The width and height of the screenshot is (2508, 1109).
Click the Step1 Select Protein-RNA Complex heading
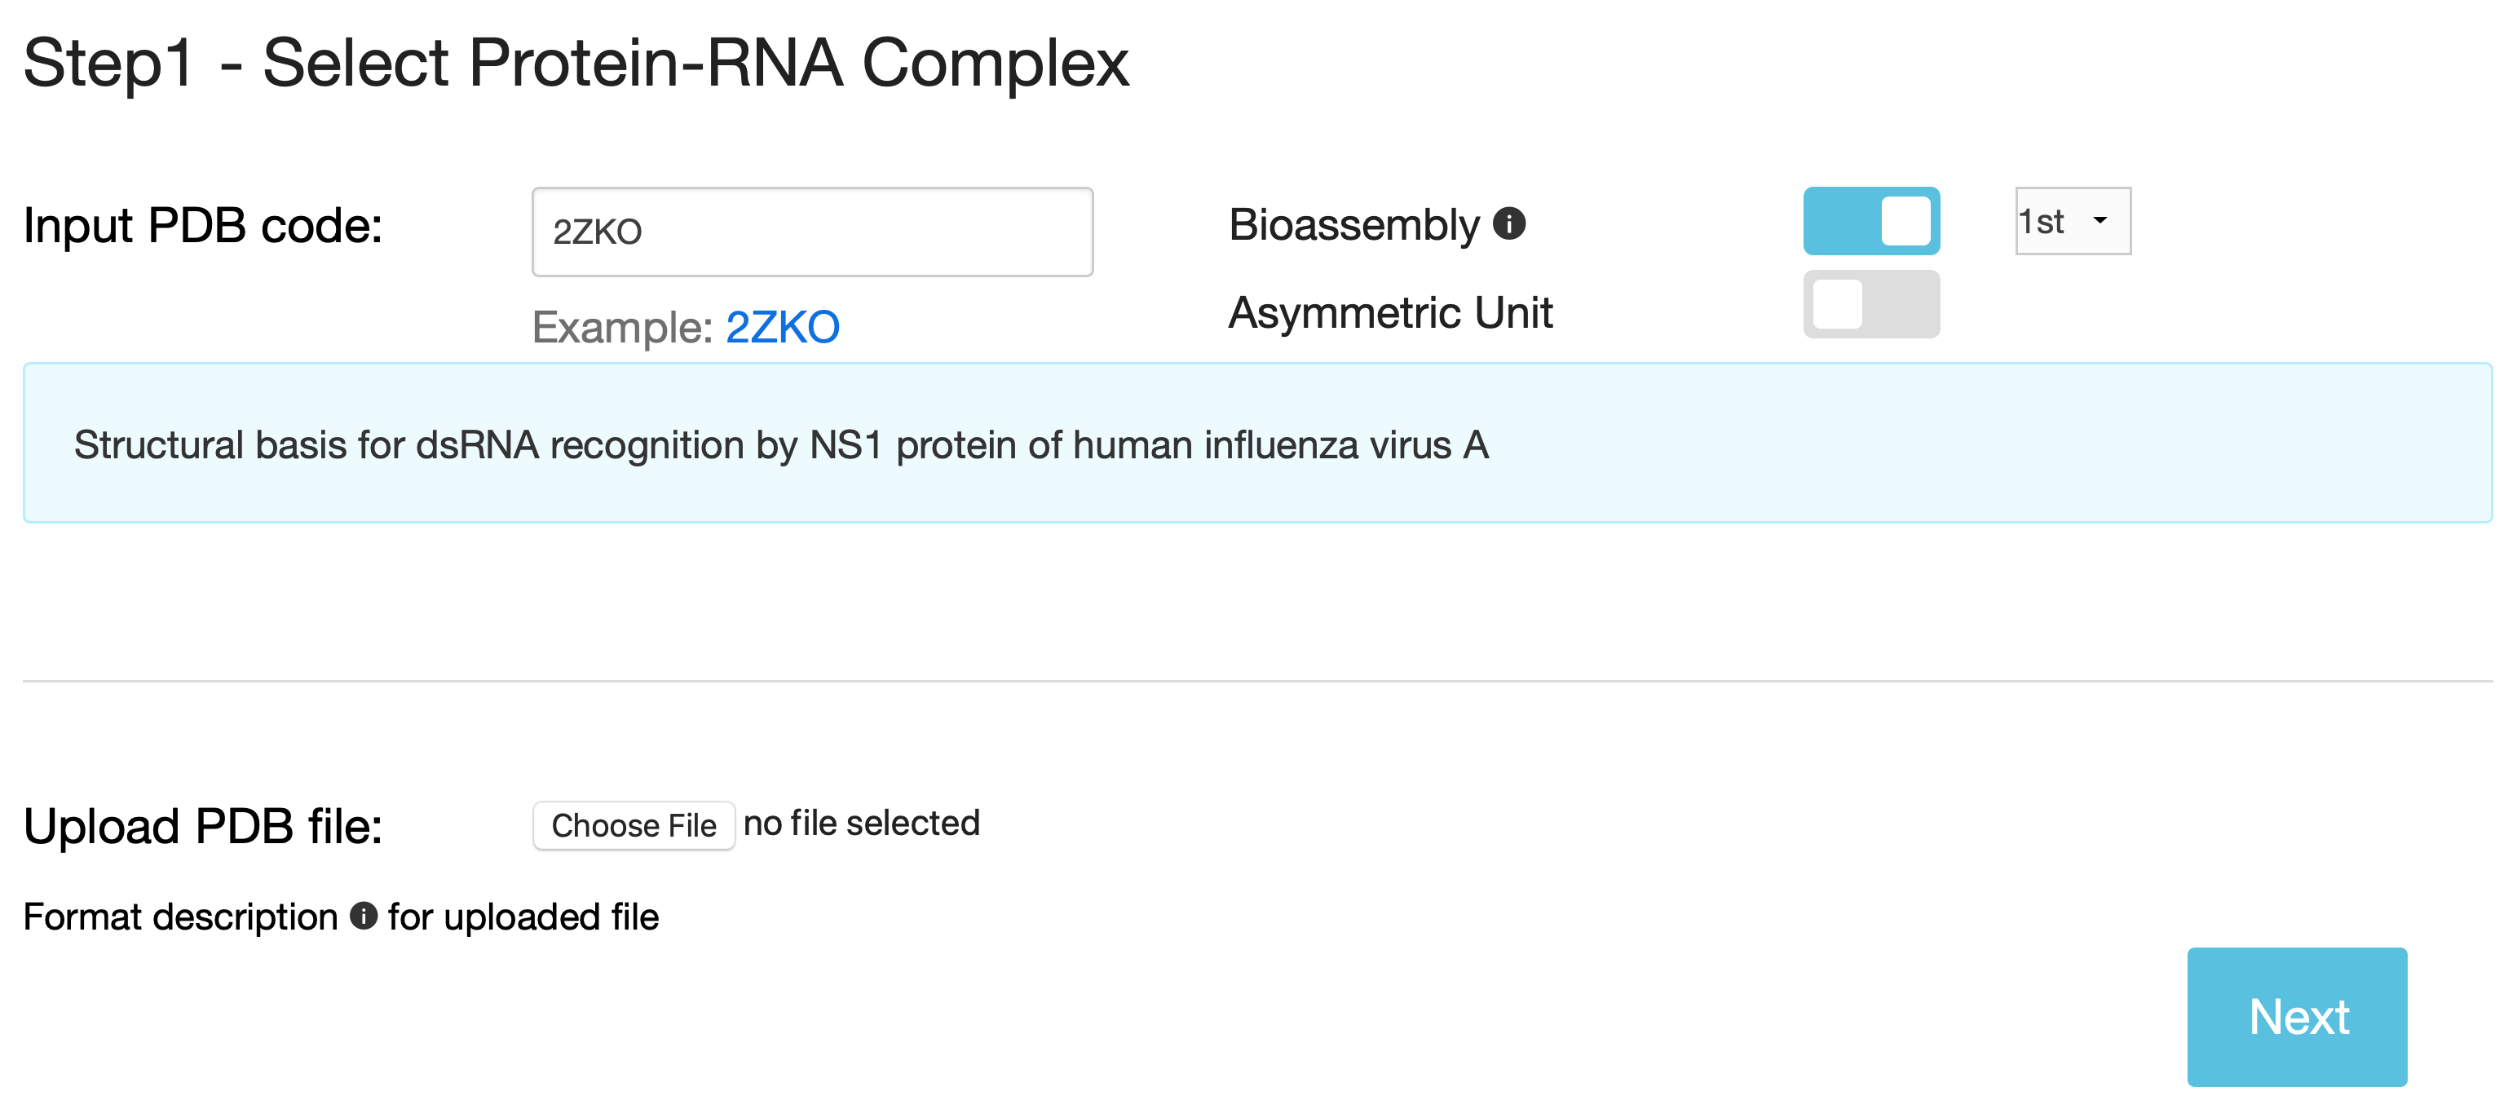click(576, 64)
